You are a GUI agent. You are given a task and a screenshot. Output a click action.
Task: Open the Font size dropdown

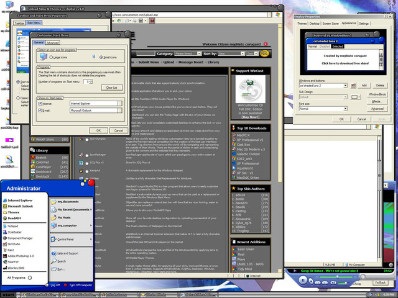[345, 109]
